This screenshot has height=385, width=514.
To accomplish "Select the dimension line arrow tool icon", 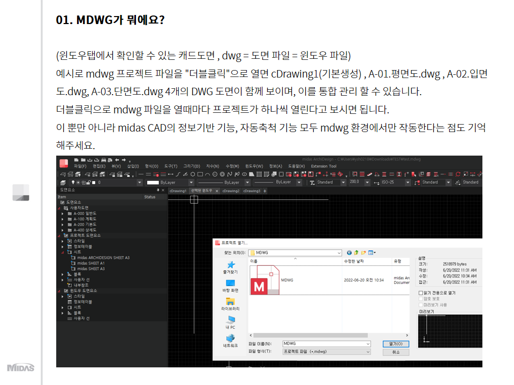I will click(x=170, y=174).
